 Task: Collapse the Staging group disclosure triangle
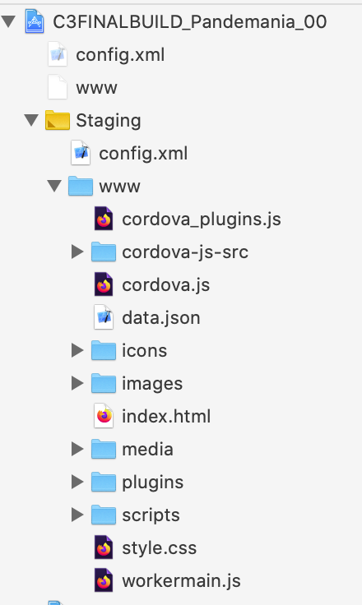coord(31,120)
